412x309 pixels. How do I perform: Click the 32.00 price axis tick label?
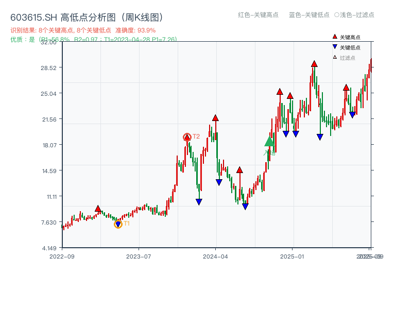(49, 43)
